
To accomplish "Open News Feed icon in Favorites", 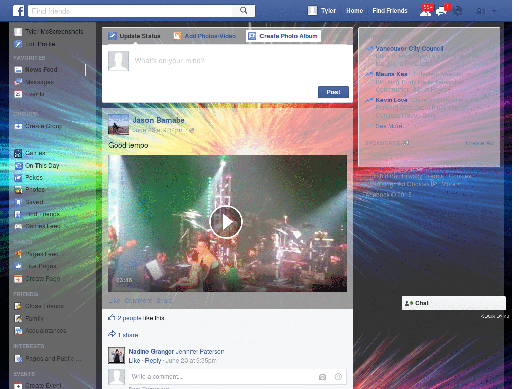I will (x=18, y=70).
